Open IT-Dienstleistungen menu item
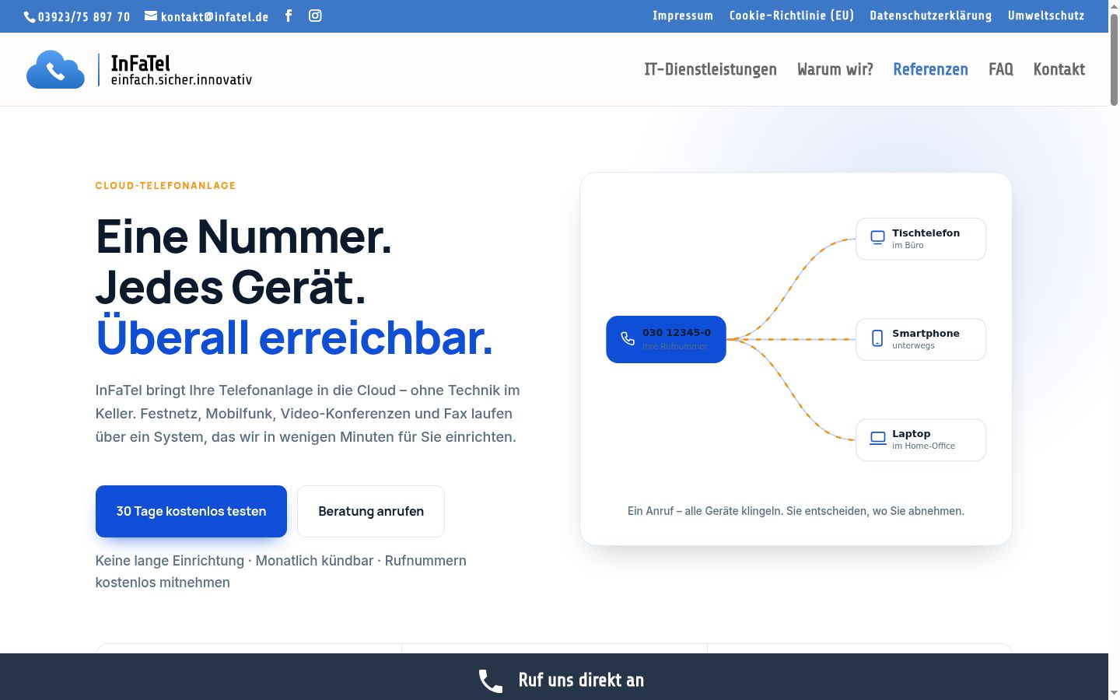Viewport: 1120px width, 700px height. tap(710, 69)
